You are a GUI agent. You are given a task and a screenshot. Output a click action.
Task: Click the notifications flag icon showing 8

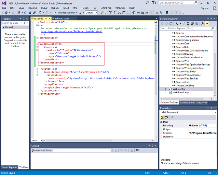[x=154, y=3]
